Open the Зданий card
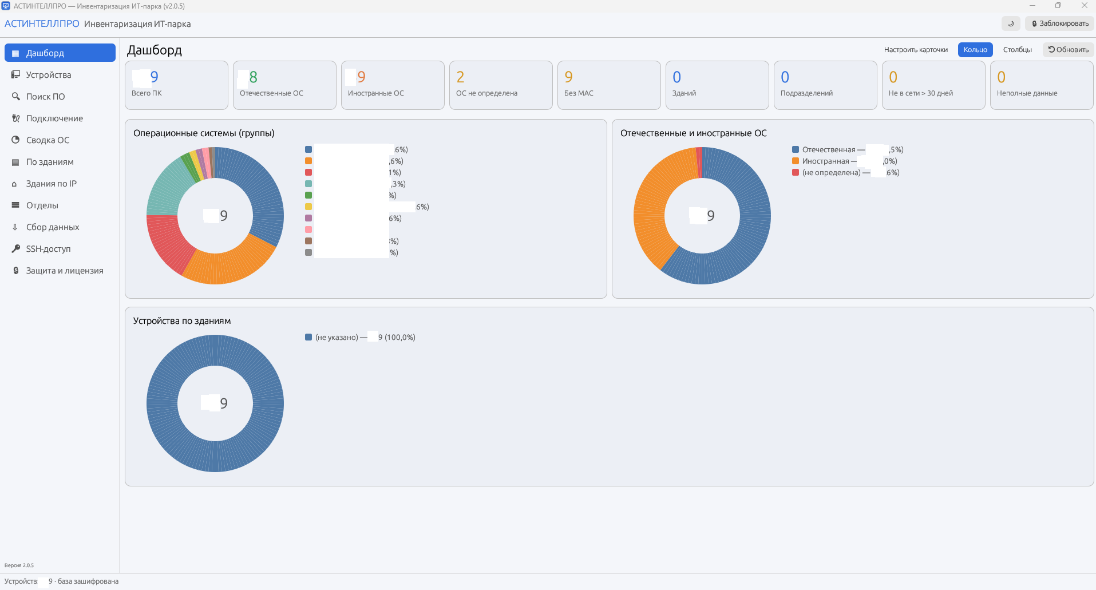This screenshot has height=590, width=1096. 717,85
